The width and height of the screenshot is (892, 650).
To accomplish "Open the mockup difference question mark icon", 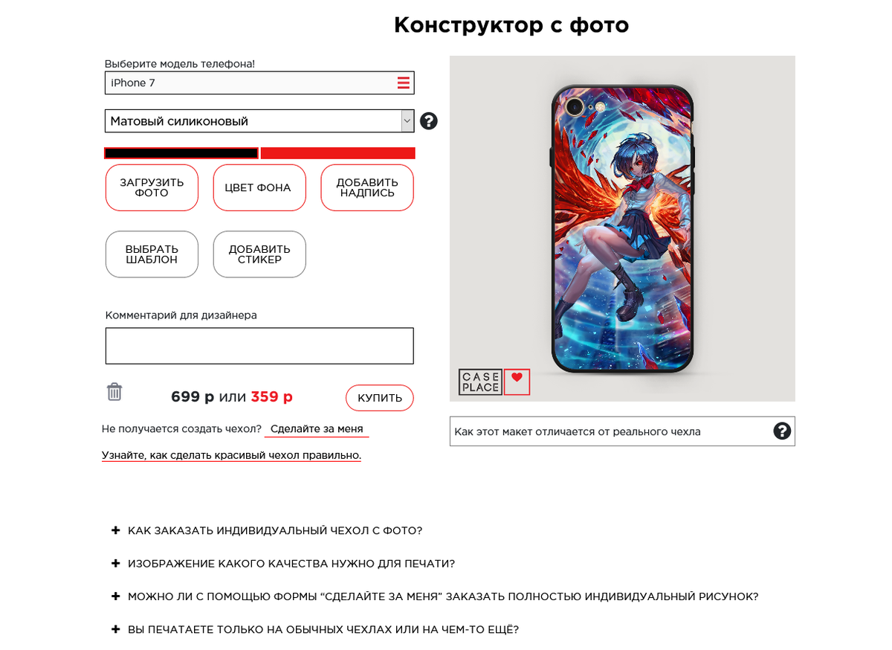I will coord(782,431).
